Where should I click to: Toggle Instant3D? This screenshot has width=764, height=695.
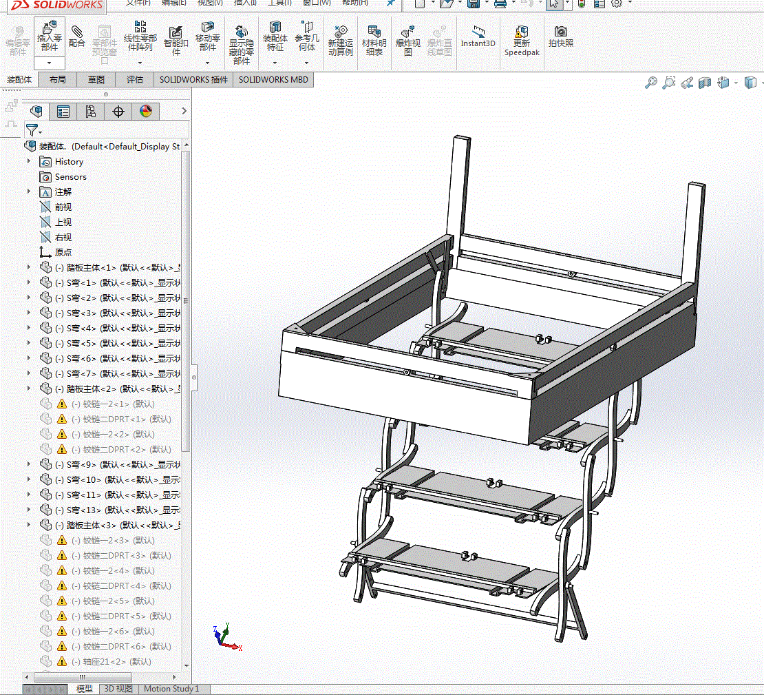pos(478,37)
